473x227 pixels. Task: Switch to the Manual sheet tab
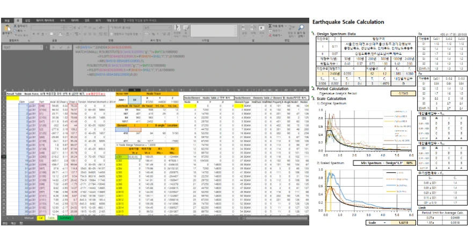pyautogui.click(x=29, y=218)
